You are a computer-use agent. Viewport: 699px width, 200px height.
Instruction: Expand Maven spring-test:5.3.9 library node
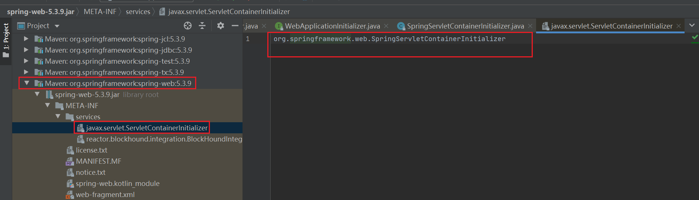pyautogui.click(x=26, y=61)
